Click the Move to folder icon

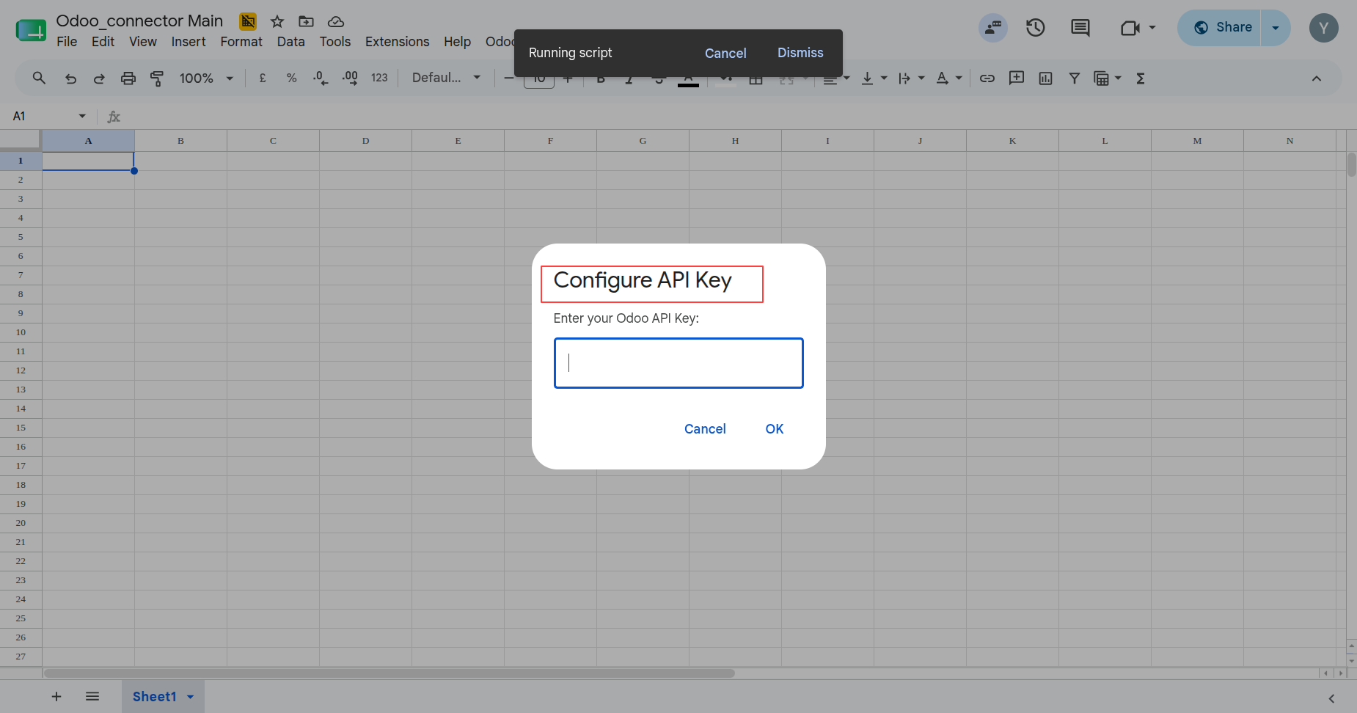pyautogui.click(x=306, y=21)
